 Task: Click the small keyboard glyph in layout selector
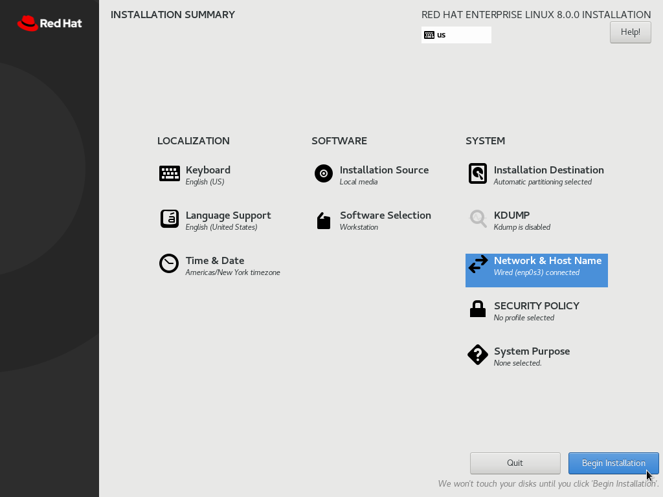429,34
